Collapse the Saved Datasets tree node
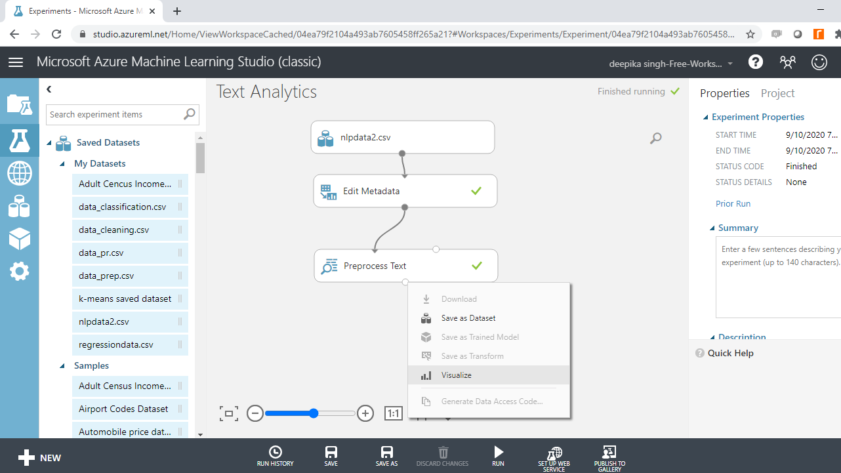This screenshot has width=841, height=473. click(49, 143)
